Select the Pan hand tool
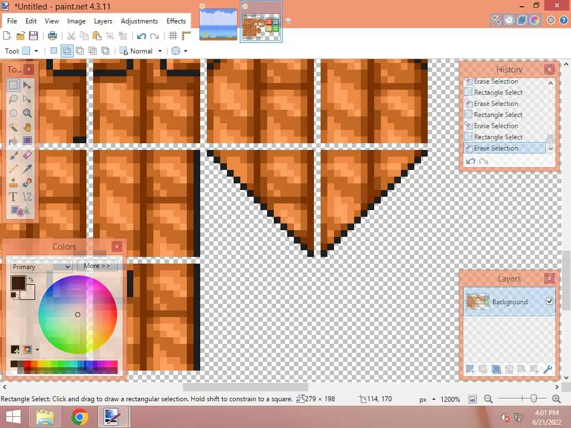571x428 pixels. tap(27, 127)
